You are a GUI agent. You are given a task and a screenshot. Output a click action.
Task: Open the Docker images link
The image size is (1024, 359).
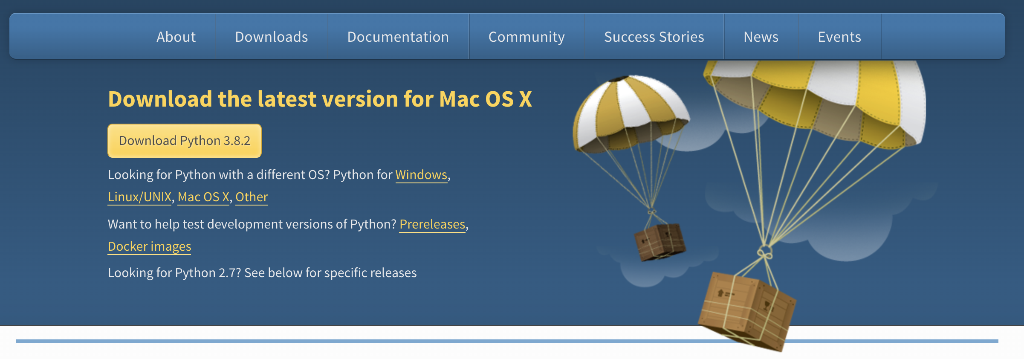[150, 246]
